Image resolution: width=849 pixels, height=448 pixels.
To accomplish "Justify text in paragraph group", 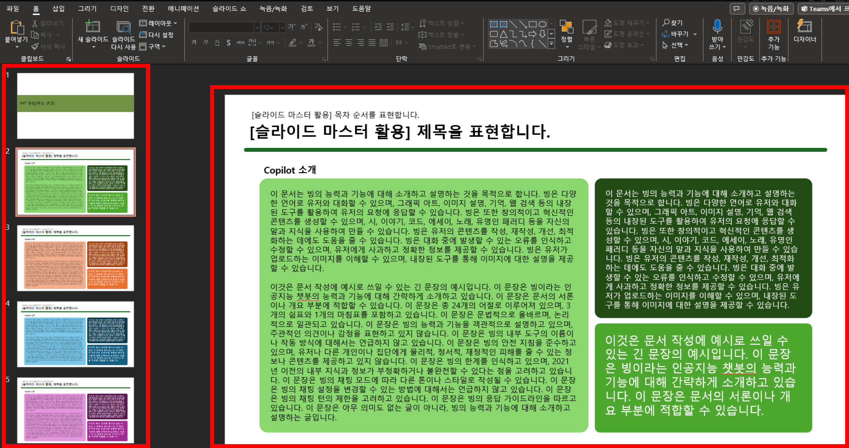I will tap(372, 42).
